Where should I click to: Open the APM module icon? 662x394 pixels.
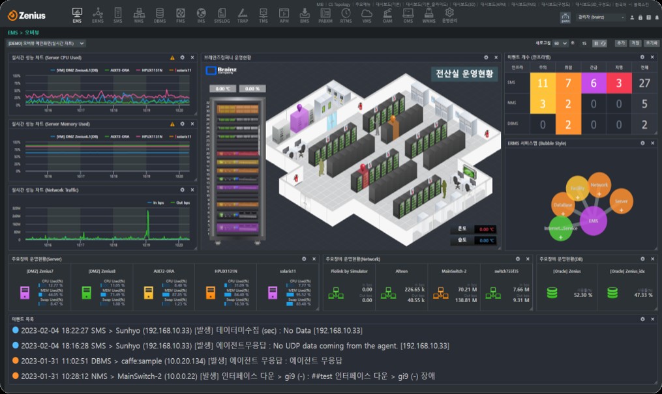(x=284, y=15)
